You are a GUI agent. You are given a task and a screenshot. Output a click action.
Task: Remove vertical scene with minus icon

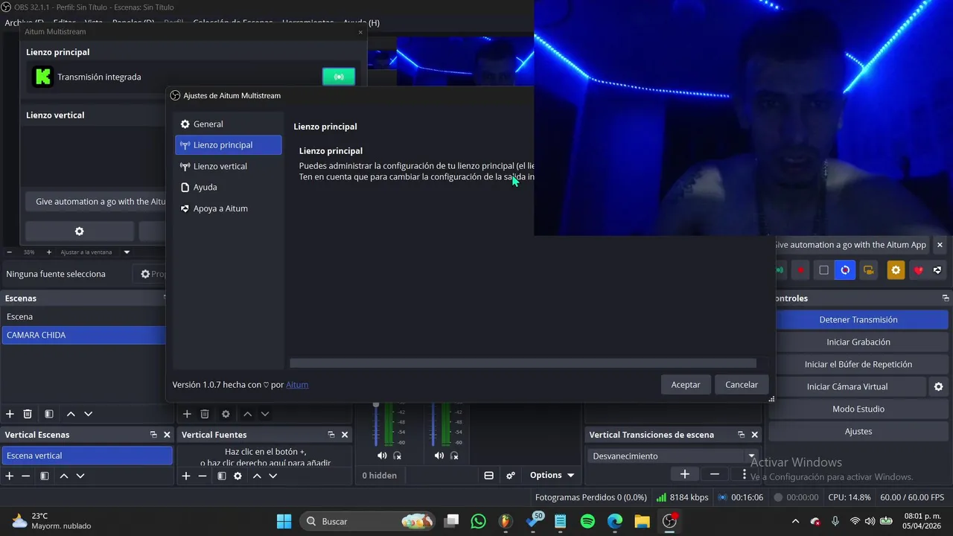[25, 476]
